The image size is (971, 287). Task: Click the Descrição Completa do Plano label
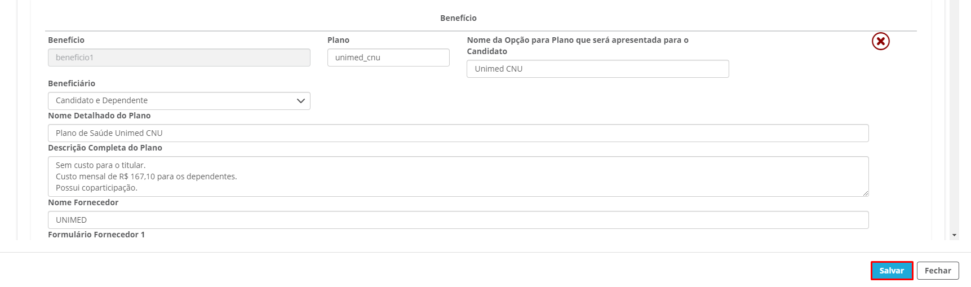point(105,148)
